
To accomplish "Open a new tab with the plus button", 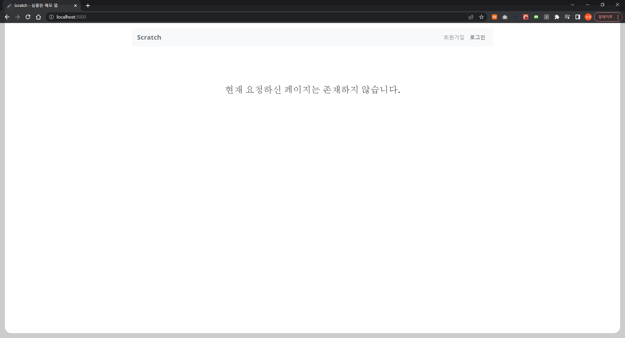I will click(x=88, y=5).
